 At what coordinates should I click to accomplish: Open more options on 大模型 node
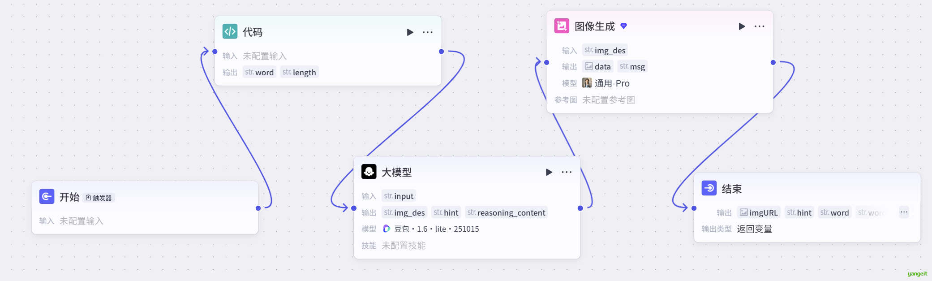[567, 172]
